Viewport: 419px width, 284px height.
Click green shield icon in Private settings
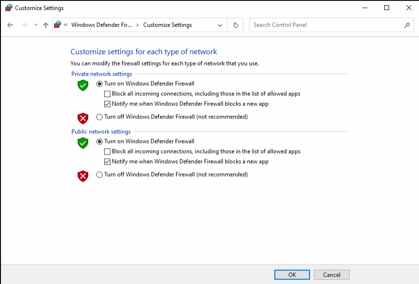pos(83,85)
